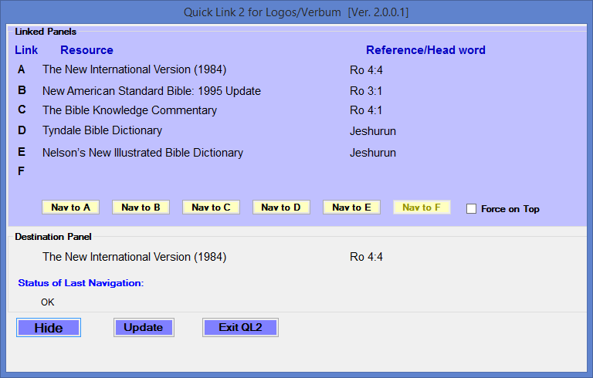Viewport: 593px width, 378px height.
Task: Click the OK status text
Action: point(48,302)
